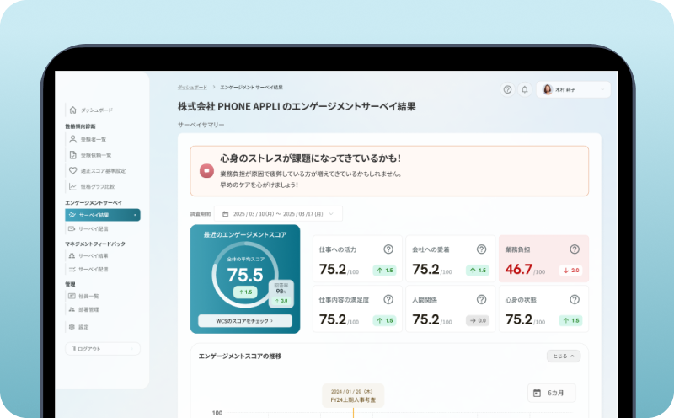
Task: Click the 回答率 98% badge
Action: pyautogui.click(x=281, y=294)
